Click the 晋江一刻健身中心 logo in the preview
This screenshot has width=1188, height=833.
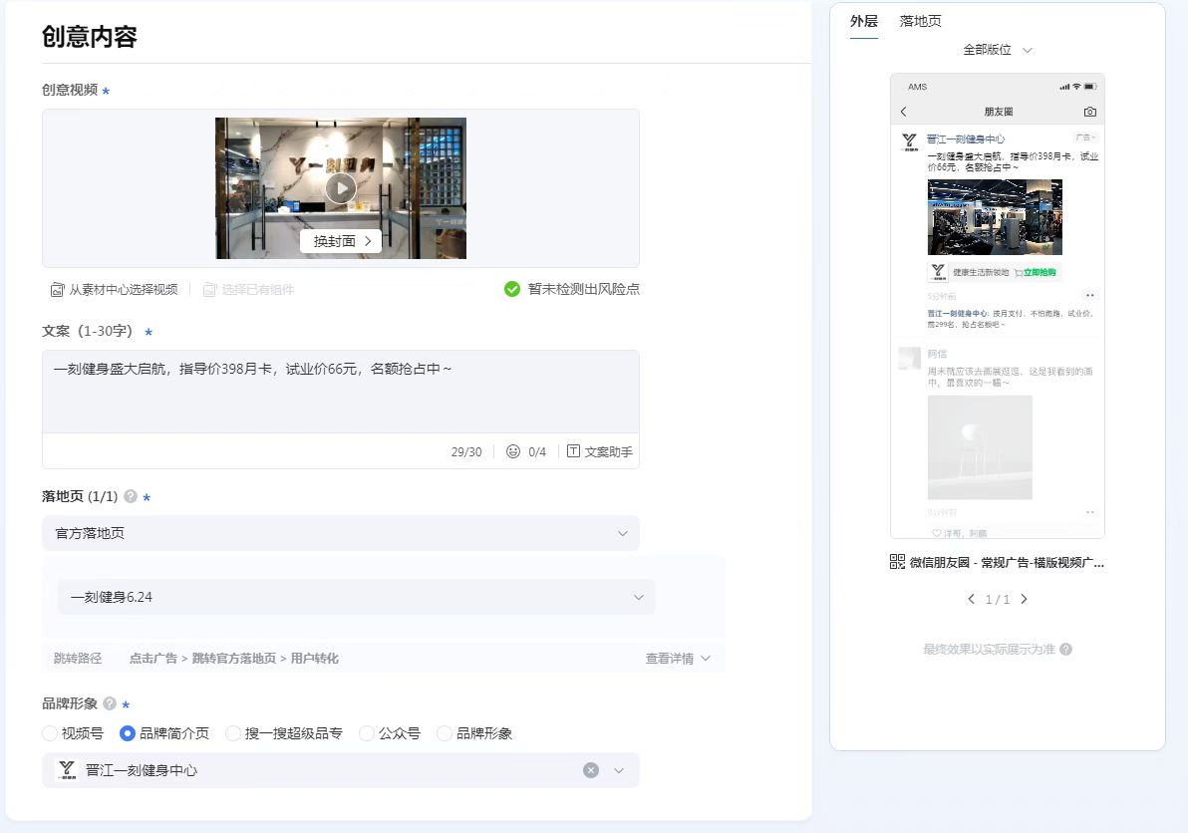pyautogui.click(x=909, y=141)
